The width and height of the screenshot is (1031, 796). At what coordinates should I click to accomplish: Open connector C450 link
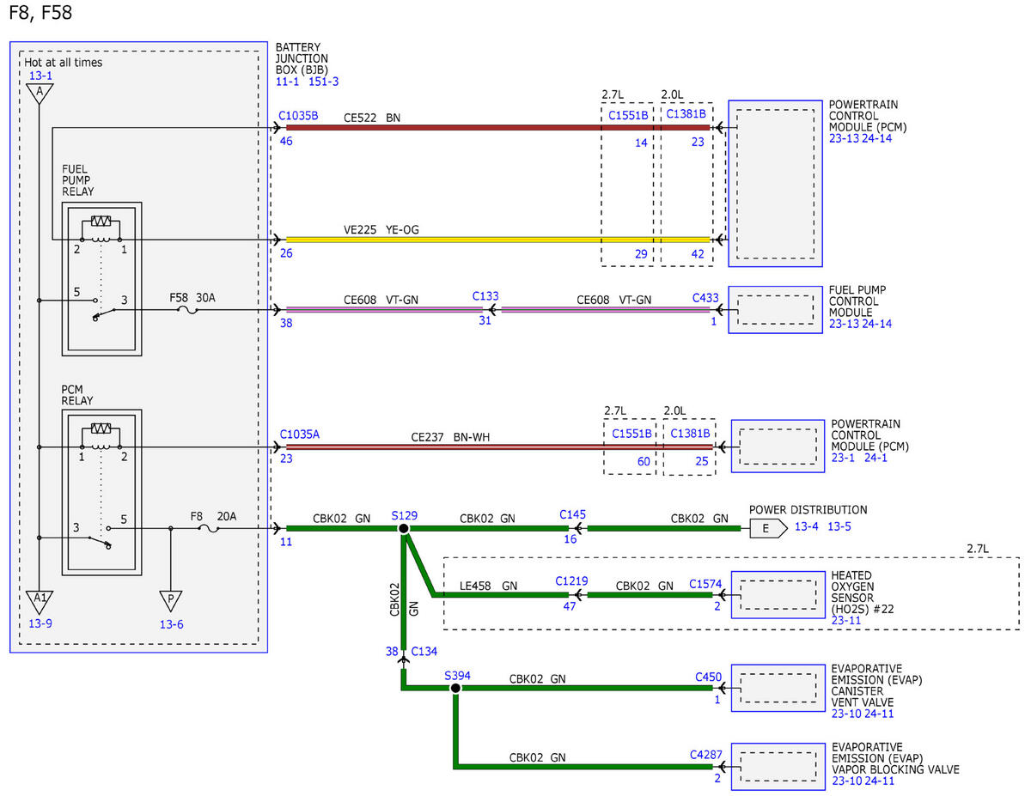coord(708,677)
